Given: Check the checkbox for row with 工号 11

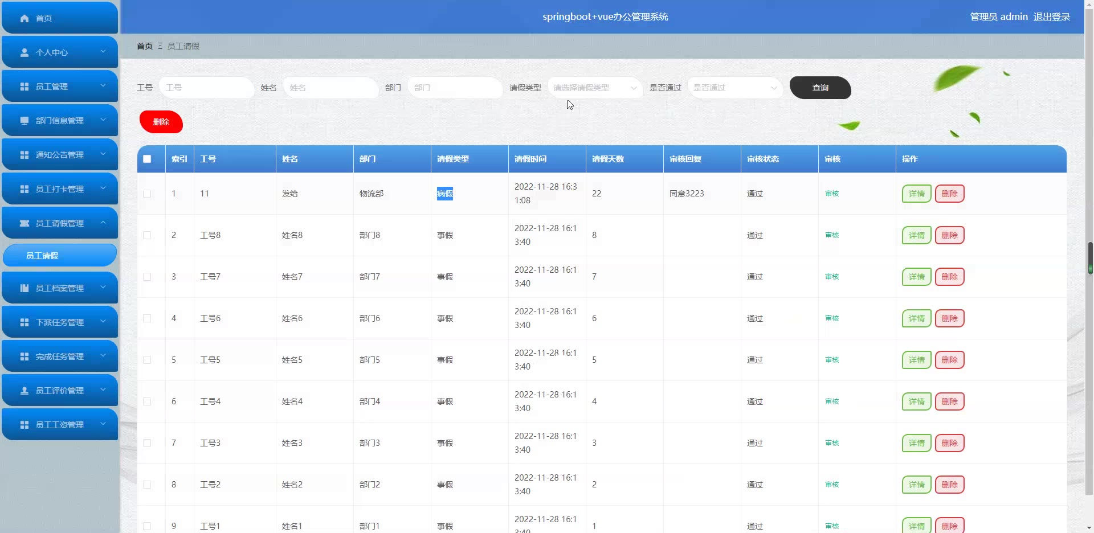Looking at the screenshot, I should [147, 194].
